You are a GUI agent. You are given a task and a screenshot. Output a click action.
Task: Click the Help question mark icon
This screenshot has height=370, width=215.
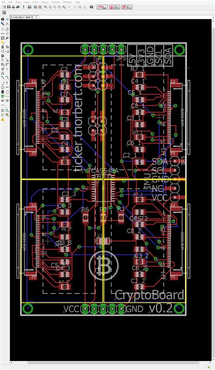(x=92, y=7)
